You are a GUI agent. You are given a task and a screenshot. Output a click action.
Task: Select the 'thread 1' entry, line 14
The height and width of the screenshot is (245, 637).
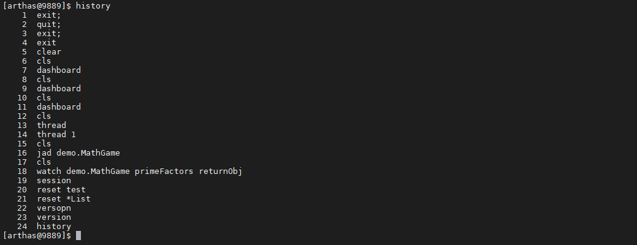click(56, 134)
